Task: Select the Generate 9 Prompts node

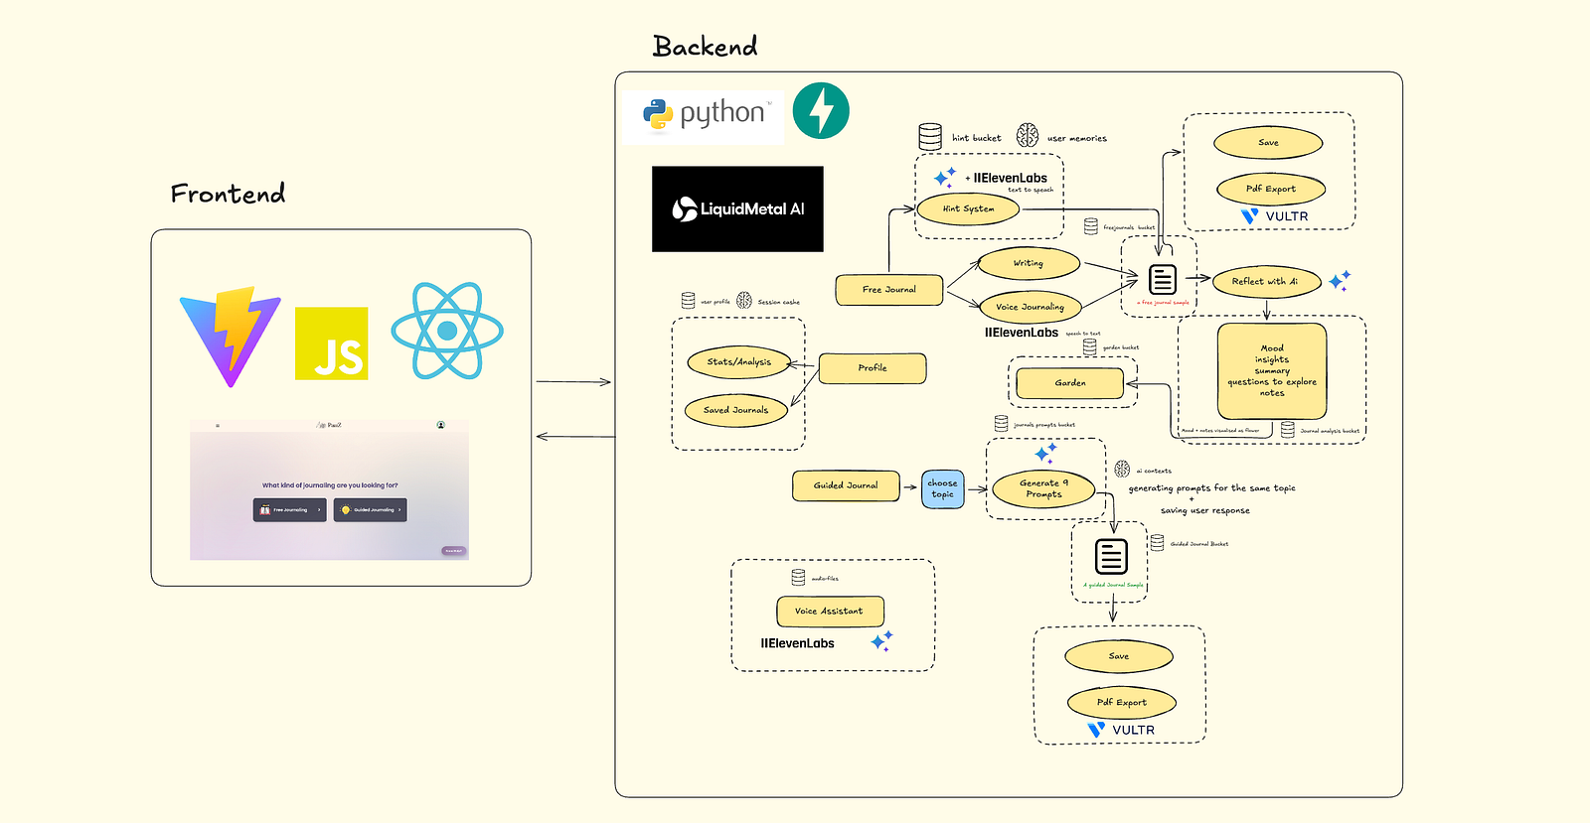Action: (x=1044, y=488)
